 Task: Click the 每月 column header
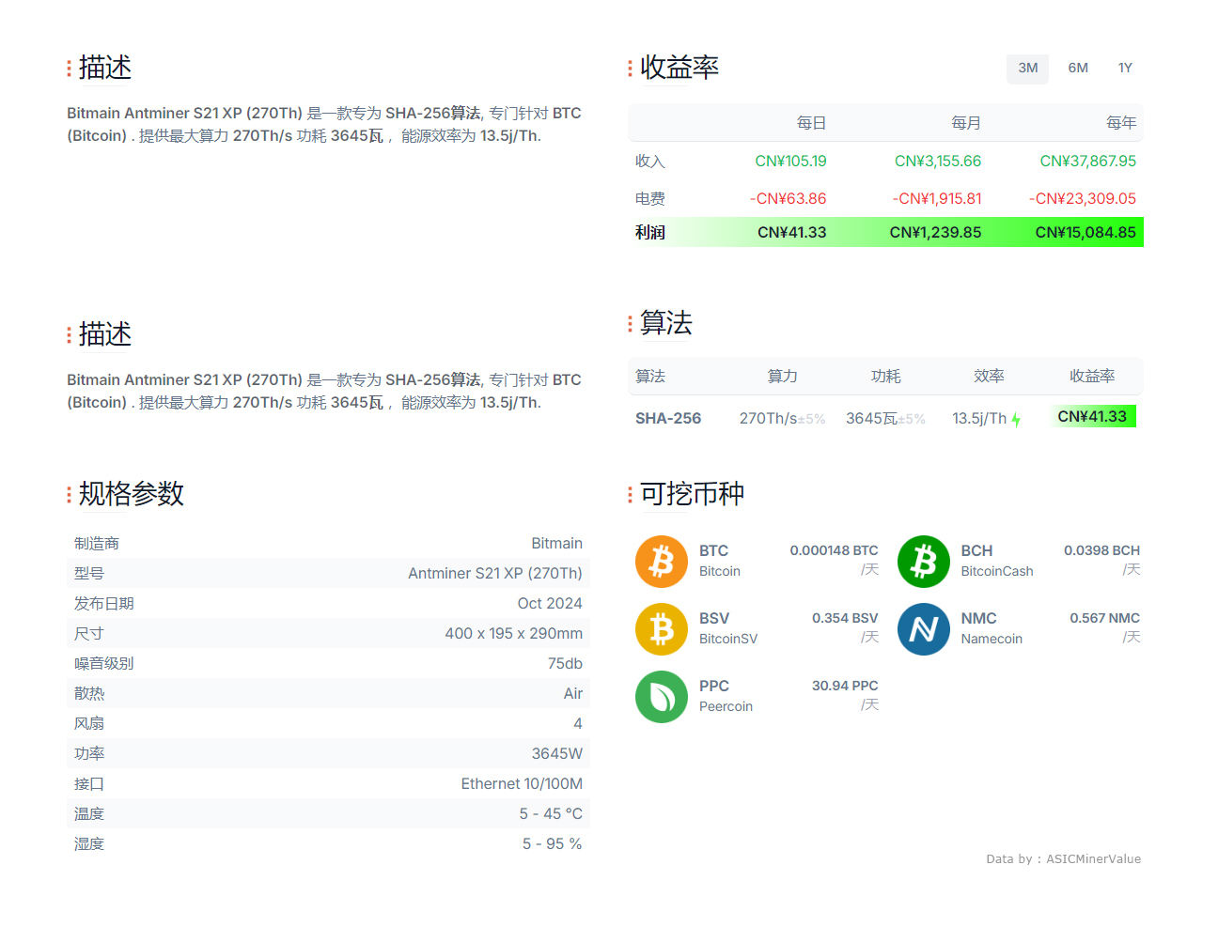(965, 123)
